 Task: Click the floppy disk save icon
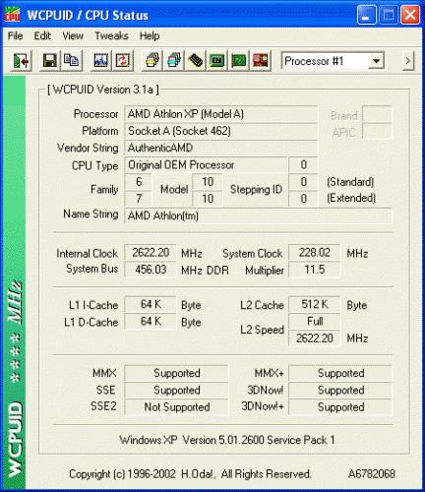point(49,61)
